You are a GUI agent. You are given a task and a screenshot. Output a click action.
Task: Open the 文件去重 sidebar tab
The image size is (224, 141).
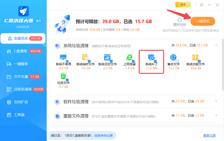pyautogui.click(x=23, y=76)
